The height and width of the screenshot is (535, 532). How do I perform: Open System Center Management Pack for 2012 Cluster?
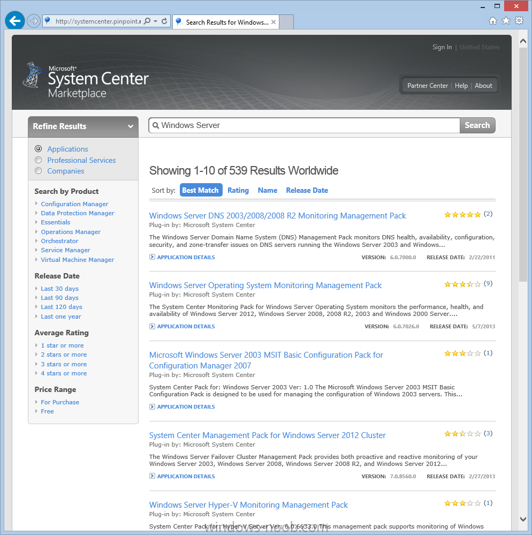268,435
